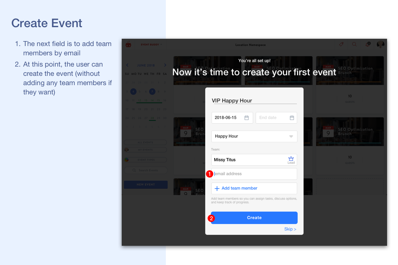This screenshot has height=265, width=398.
Task: Open start date calendar picker icon
Action: tap(246, 118)
